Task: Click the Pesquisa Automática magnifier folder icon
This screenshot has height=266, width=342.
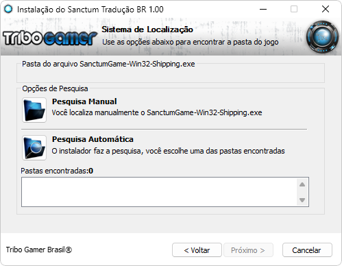Action: point(34,147)
